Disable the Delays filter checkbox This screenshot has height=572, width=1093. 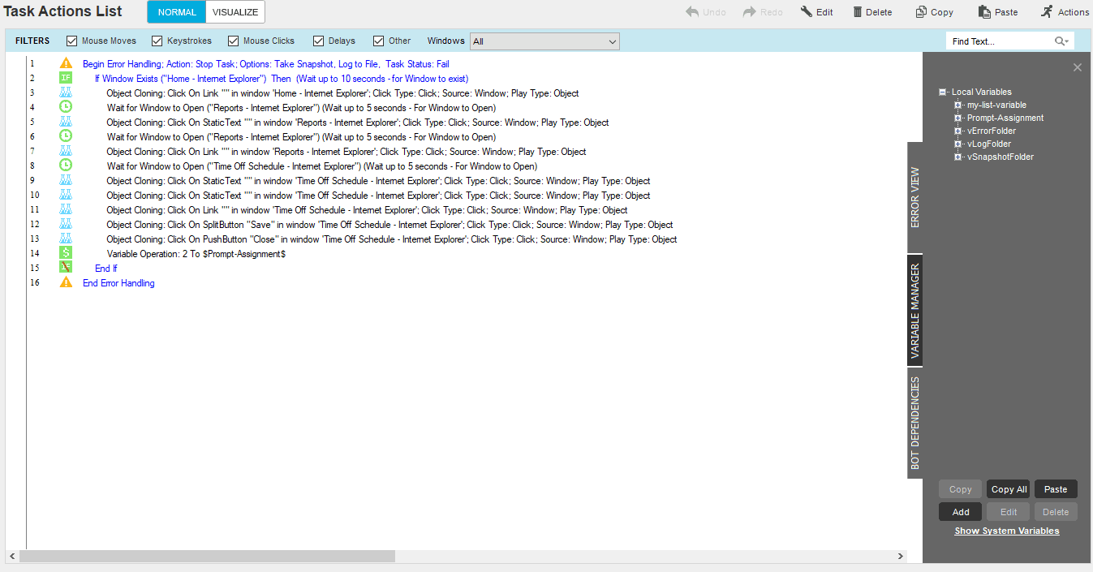point(319,41)
